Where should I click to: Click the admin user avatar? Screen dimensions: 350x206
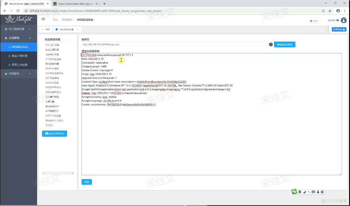343,20
